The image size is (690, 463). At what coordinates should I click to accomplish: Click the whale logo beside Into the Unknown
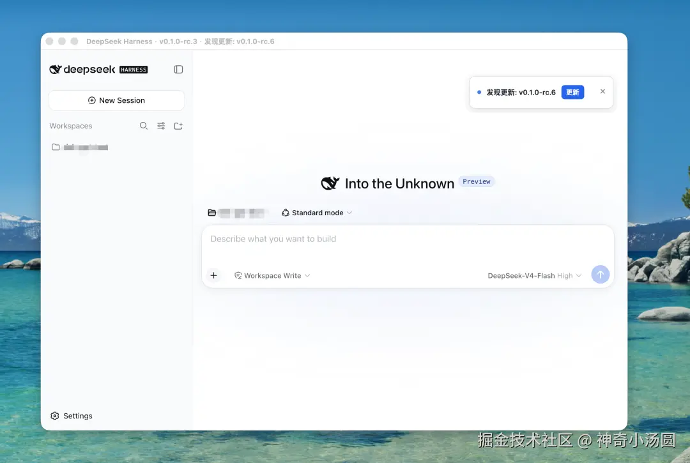(x=330, y=183)
